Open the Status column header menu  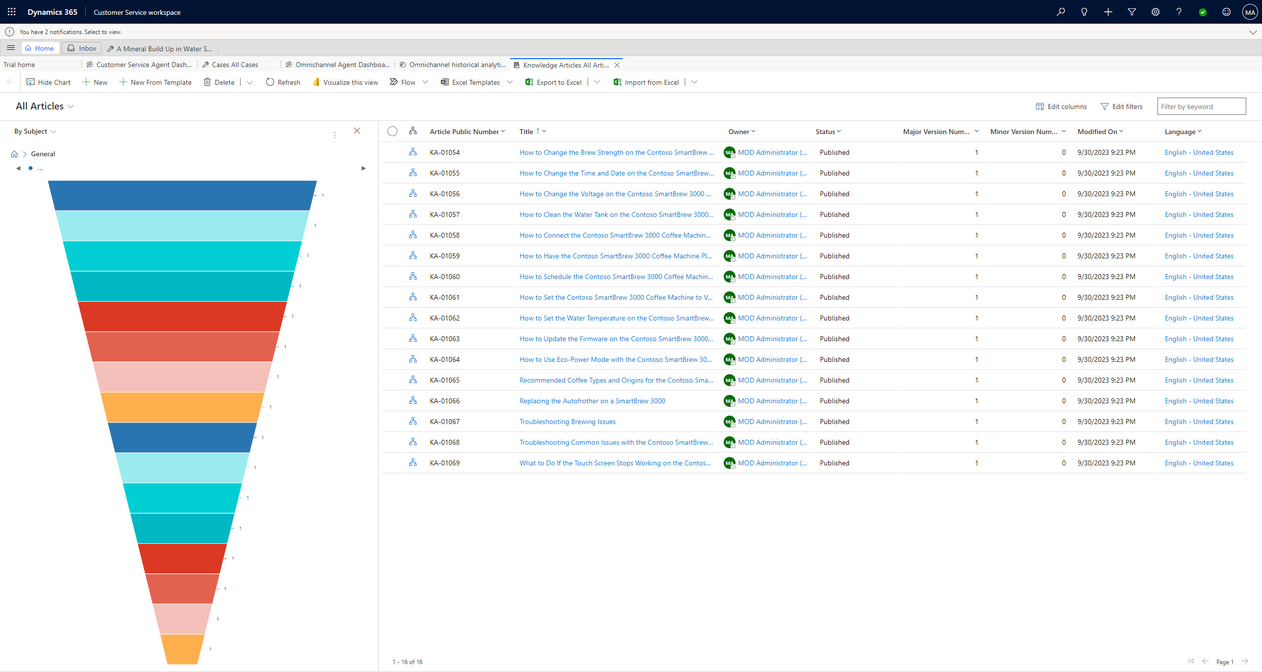[x=828, y=132]
